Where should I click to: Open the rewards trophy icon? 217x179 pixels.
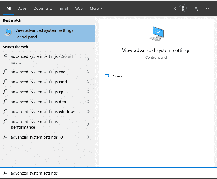pos(183,8)
